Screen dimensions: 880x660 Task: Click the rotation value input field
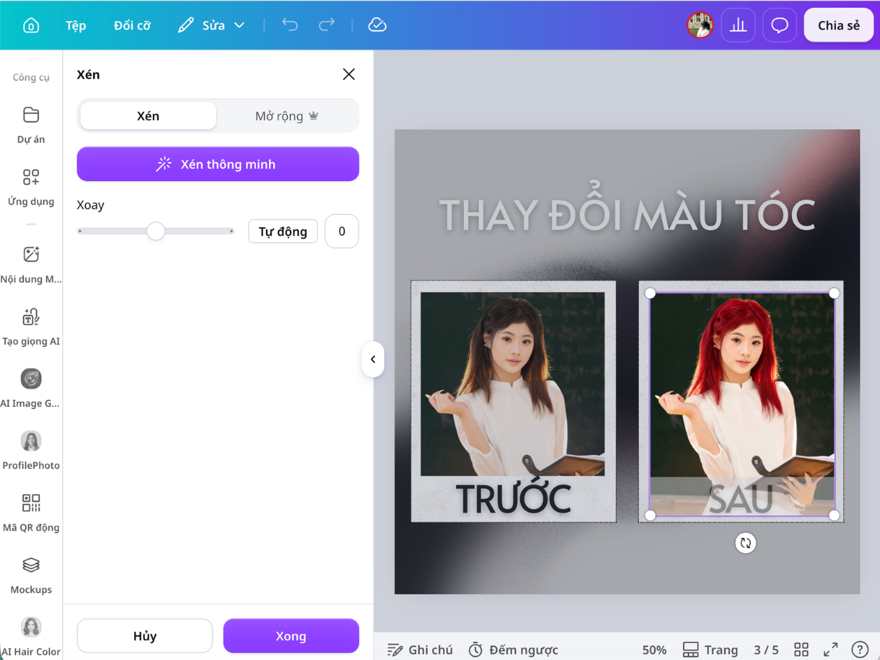(342, 231)
